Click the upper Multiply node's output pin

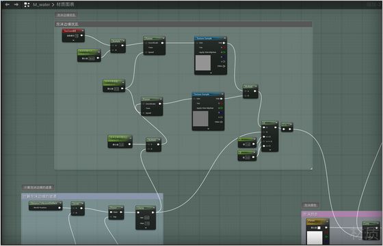pyautogui.click(x=122, y=46)
